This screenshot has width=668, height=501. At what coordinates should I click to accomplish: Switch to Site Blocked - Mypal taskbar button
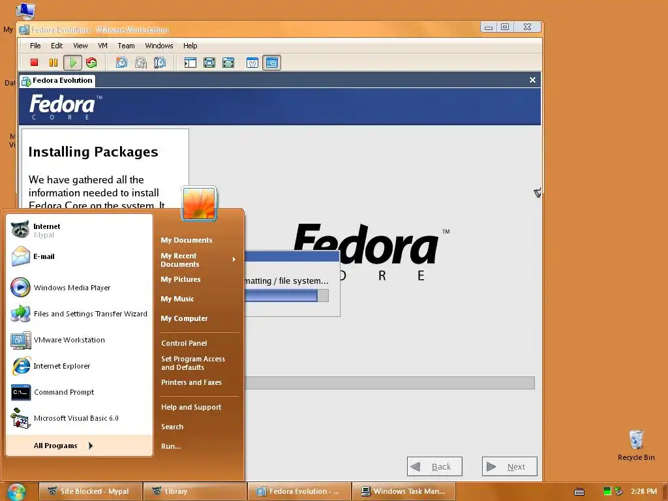pyautogui.click(x=90, y=491)
